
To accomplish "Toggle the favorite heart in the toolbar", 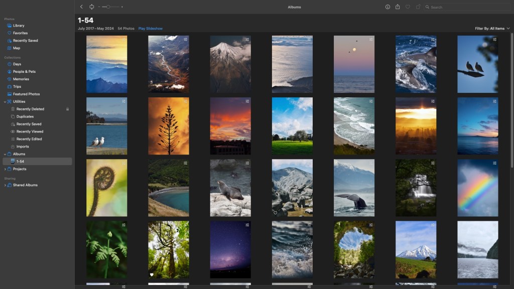I will tap(408, 7).
